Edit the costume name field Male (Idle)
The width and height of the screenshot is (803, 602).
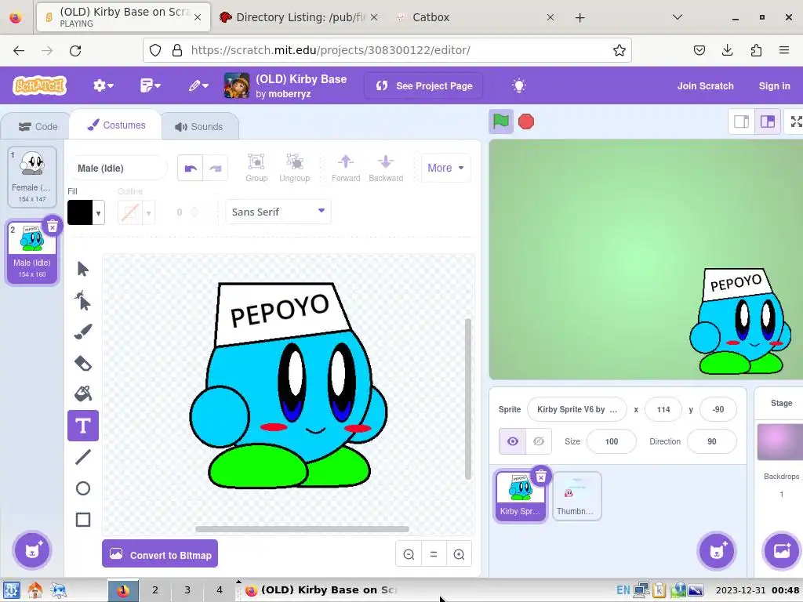click(118, 169)
